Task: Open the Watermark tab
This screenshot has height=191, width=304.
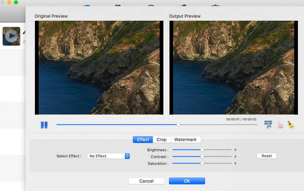Action: click(x=185, y=139)
